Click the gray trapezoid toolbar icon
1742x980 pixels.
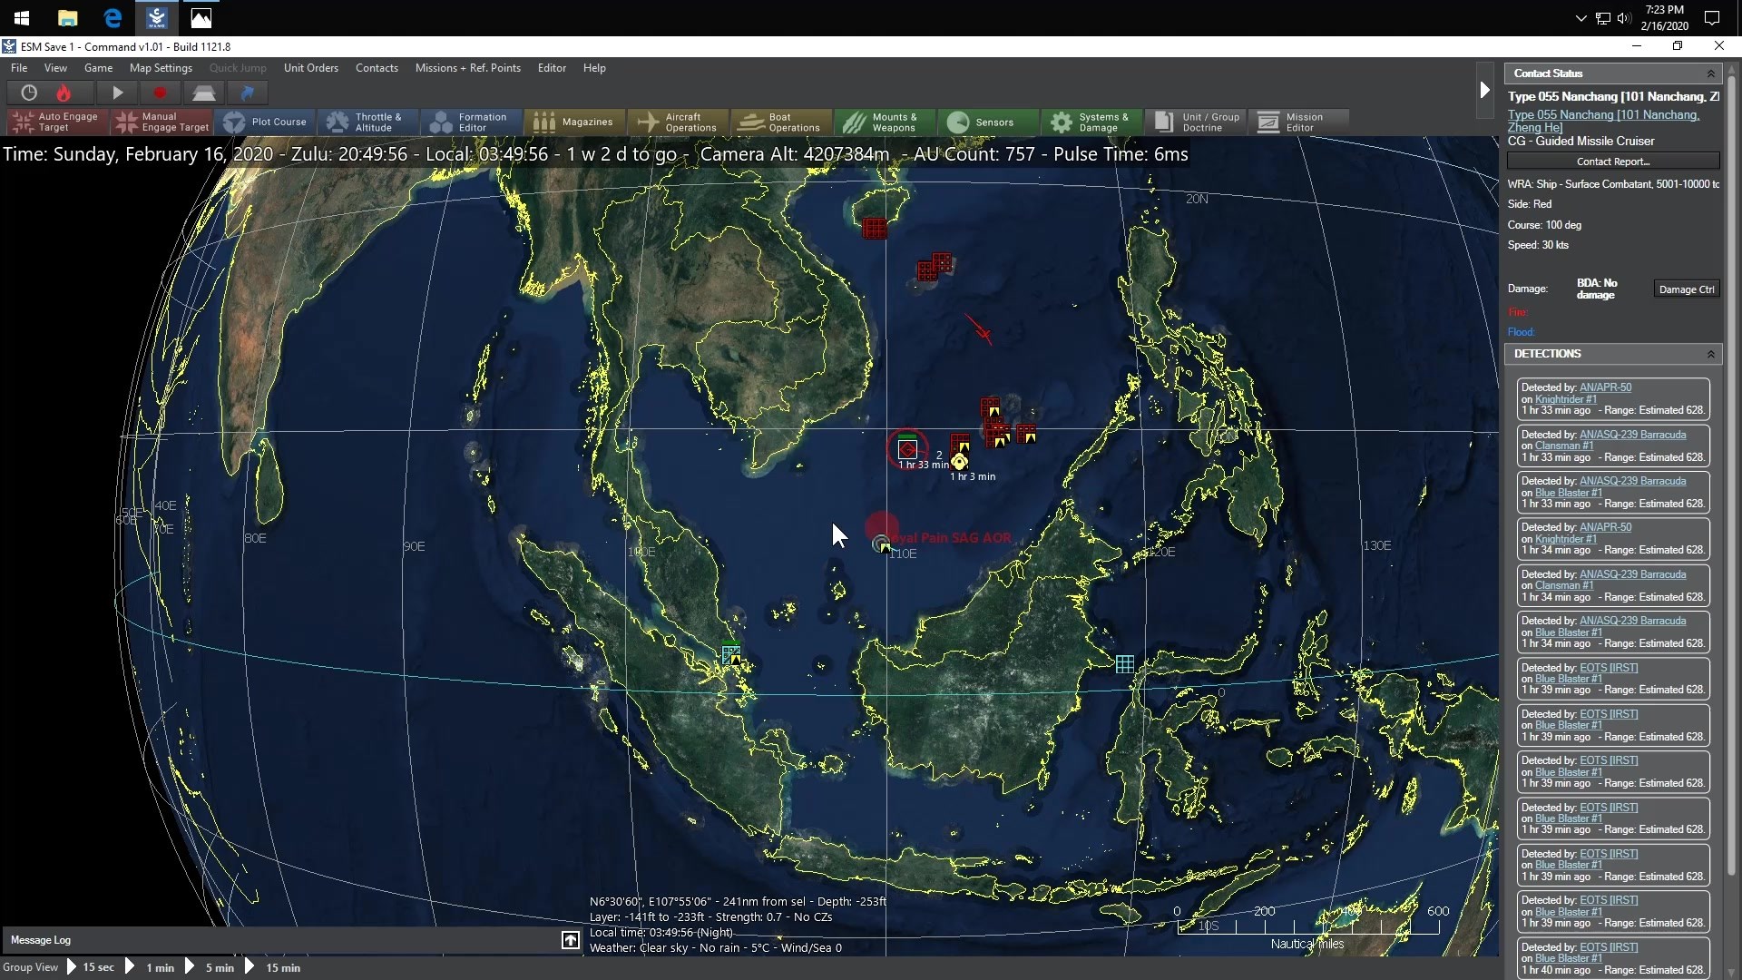203,93
